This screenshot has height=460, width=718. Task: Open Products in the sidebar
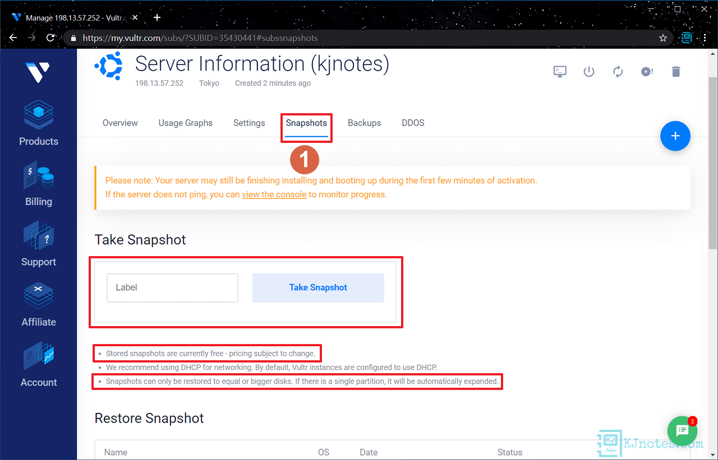[39, 123]
